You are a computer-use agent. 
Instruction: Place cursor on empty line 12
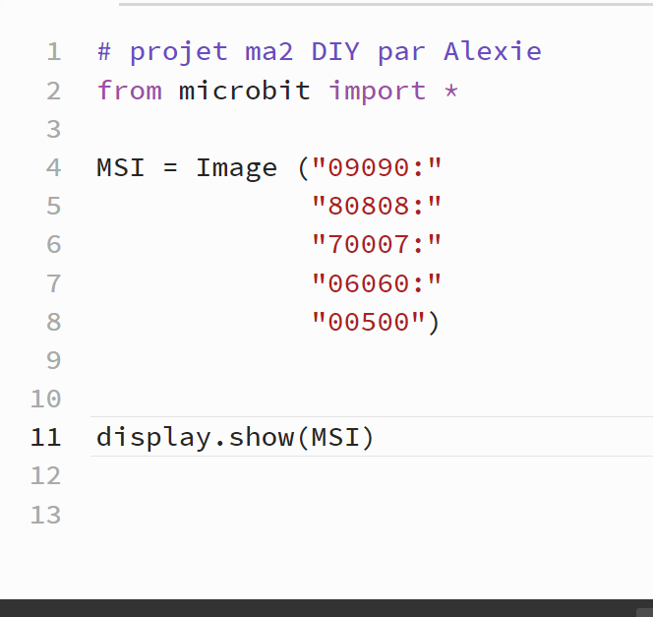click(x=371, y=475)
